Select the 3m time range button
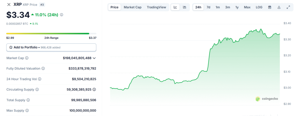297x116 pixels. [x=227, y=7]
